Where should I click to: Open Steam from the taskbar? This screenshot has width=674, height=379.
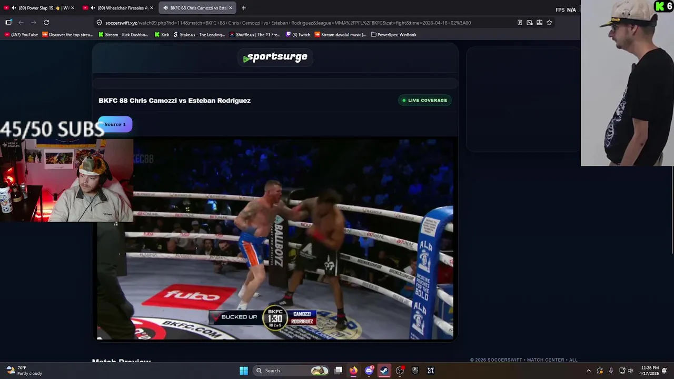(x=384, y=371)
